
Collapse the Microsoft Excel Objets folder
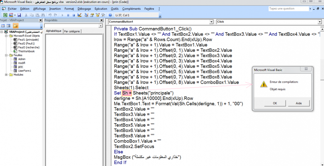pos(6,36)
